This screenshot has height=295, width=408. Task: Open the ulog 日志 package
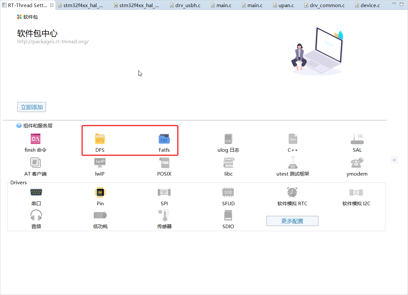click(228, 139)
